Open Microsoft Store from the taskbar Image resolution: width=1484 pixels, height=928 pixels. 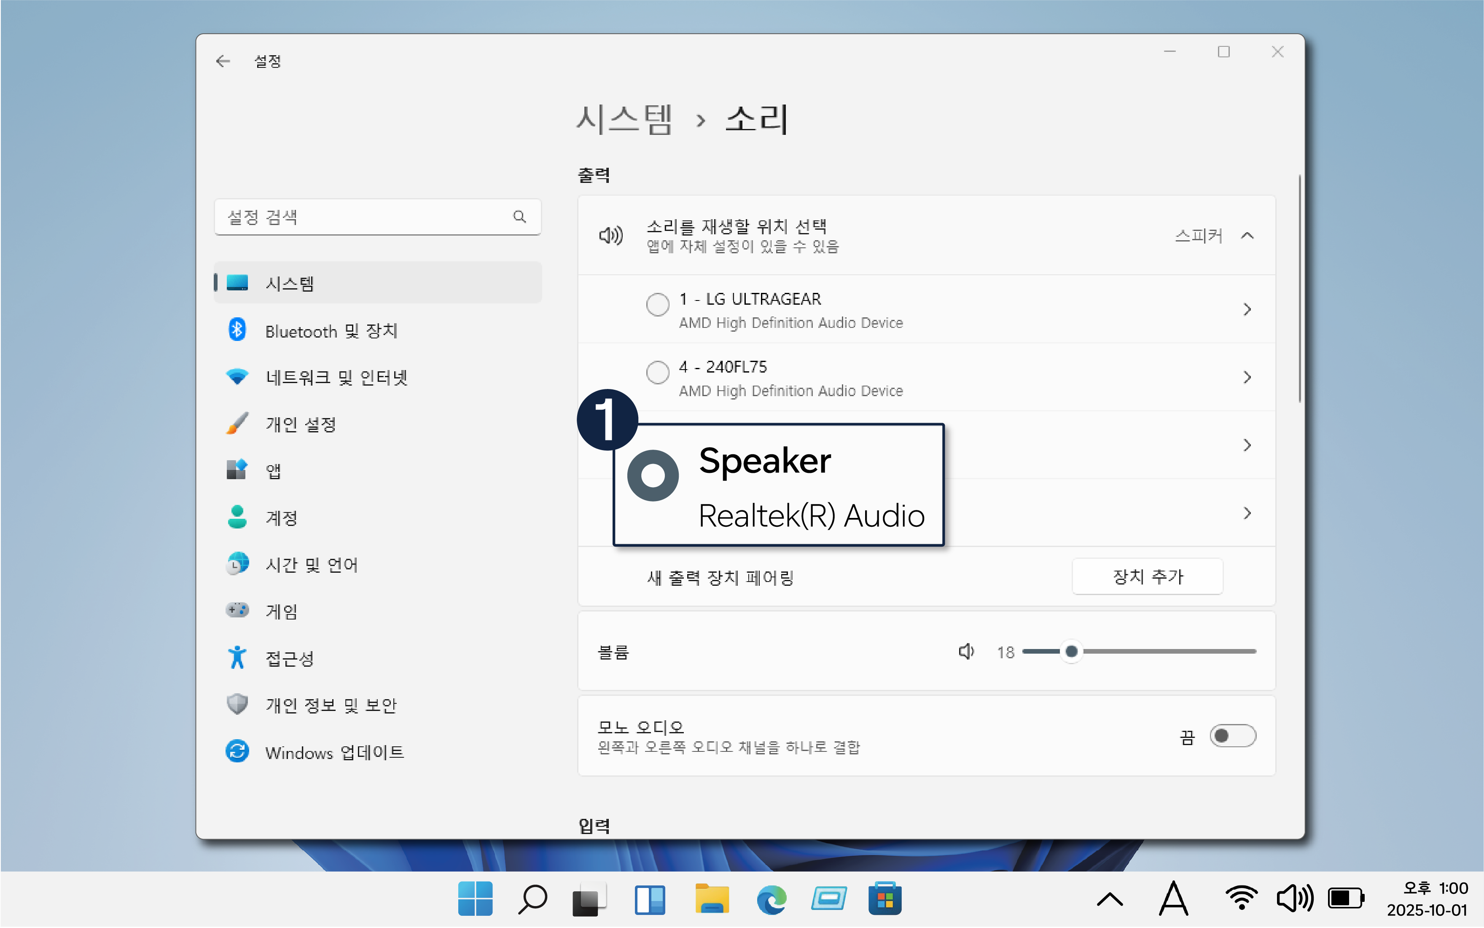click(x=885, y=900)
